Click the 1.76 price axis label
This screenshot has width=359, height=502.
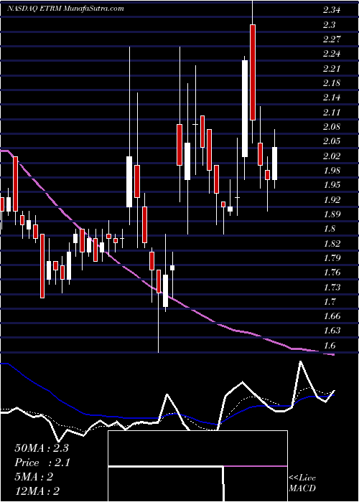pos(332,273)
